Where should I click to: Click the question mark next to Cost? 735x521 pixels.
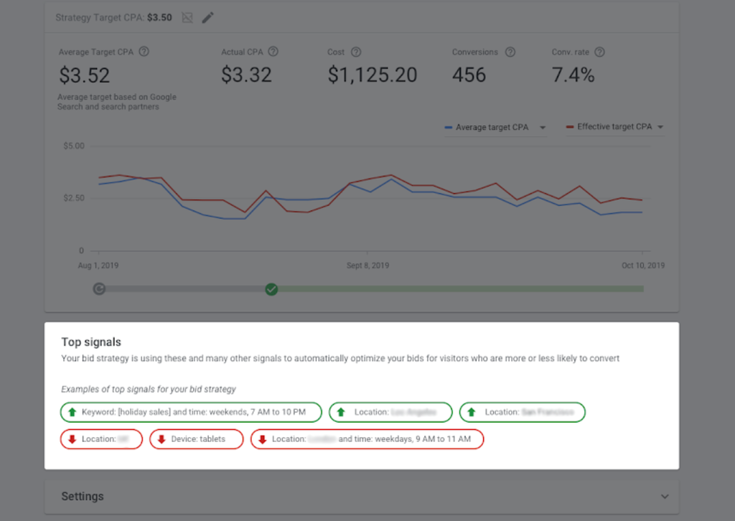356,52
